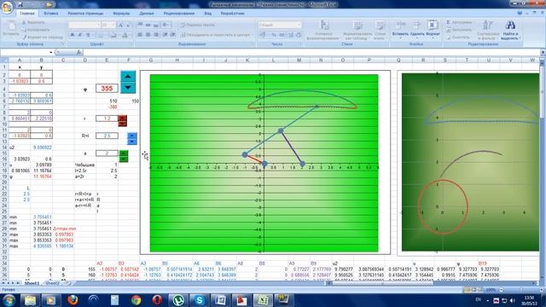Select column header A

point(20,61)
